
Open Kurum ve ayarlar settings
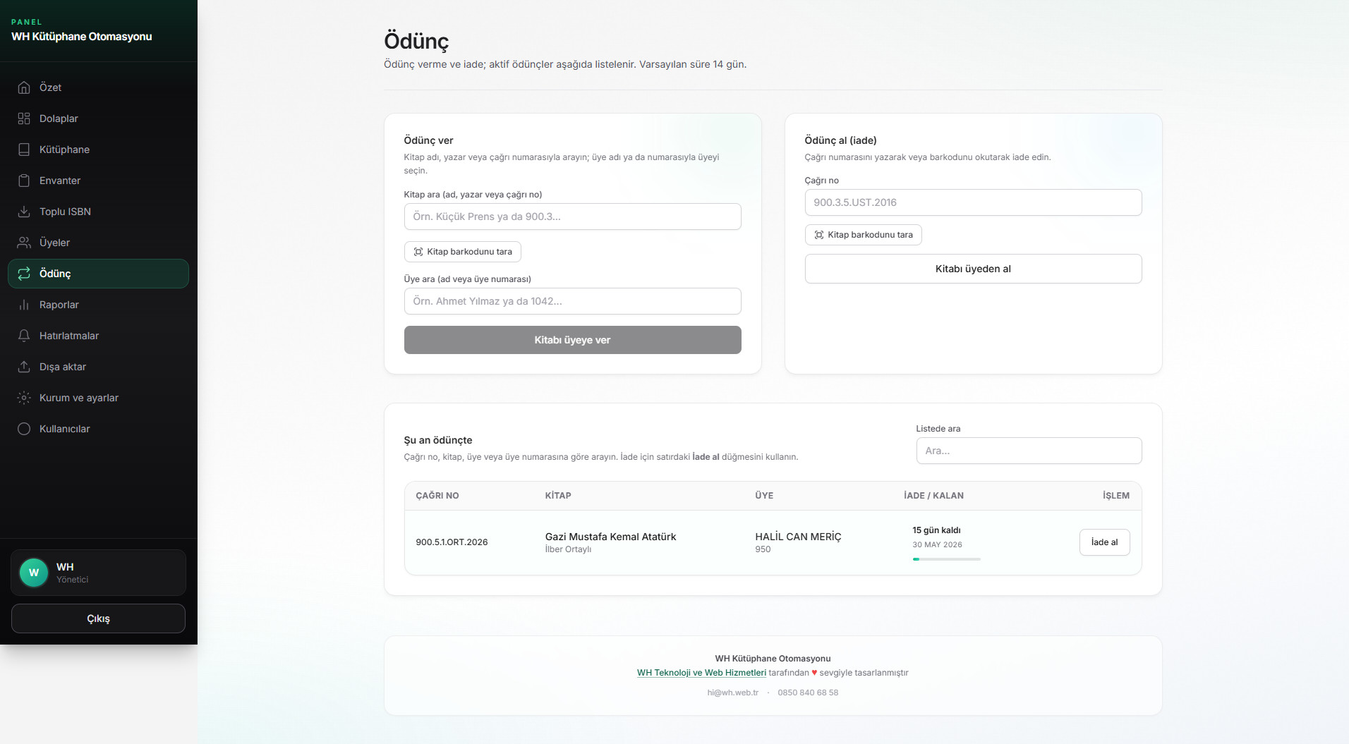coord(98,398)
